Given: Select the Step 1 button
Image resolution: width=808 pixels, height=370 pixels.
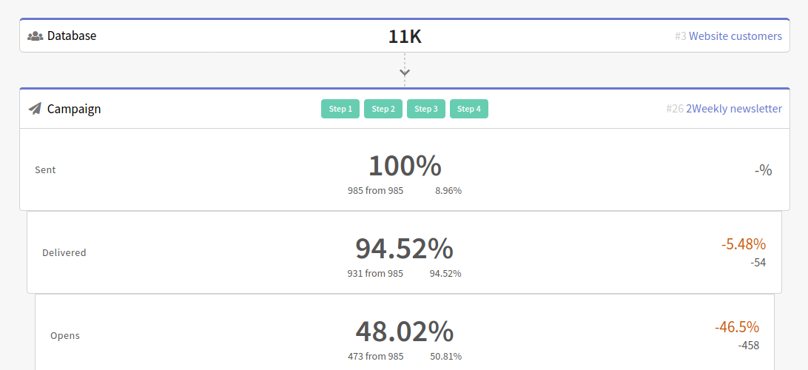Looking at the screenshot, I should [340, 109].
